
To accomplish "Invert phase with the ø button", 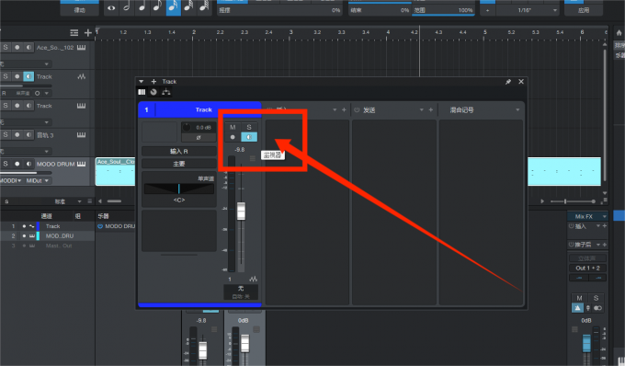I will [x=199, y=138].
